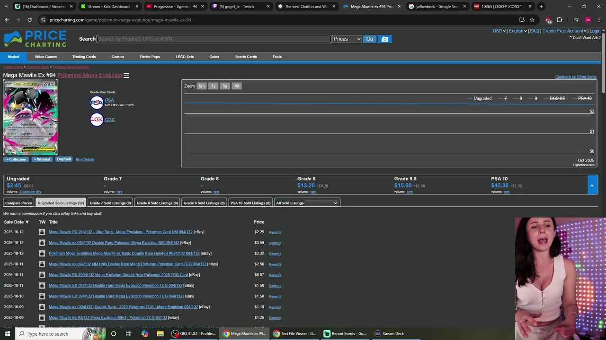The image size is (606, 340).
Task: Open File Explorer from the taskbar
Action: click(160, 334)
